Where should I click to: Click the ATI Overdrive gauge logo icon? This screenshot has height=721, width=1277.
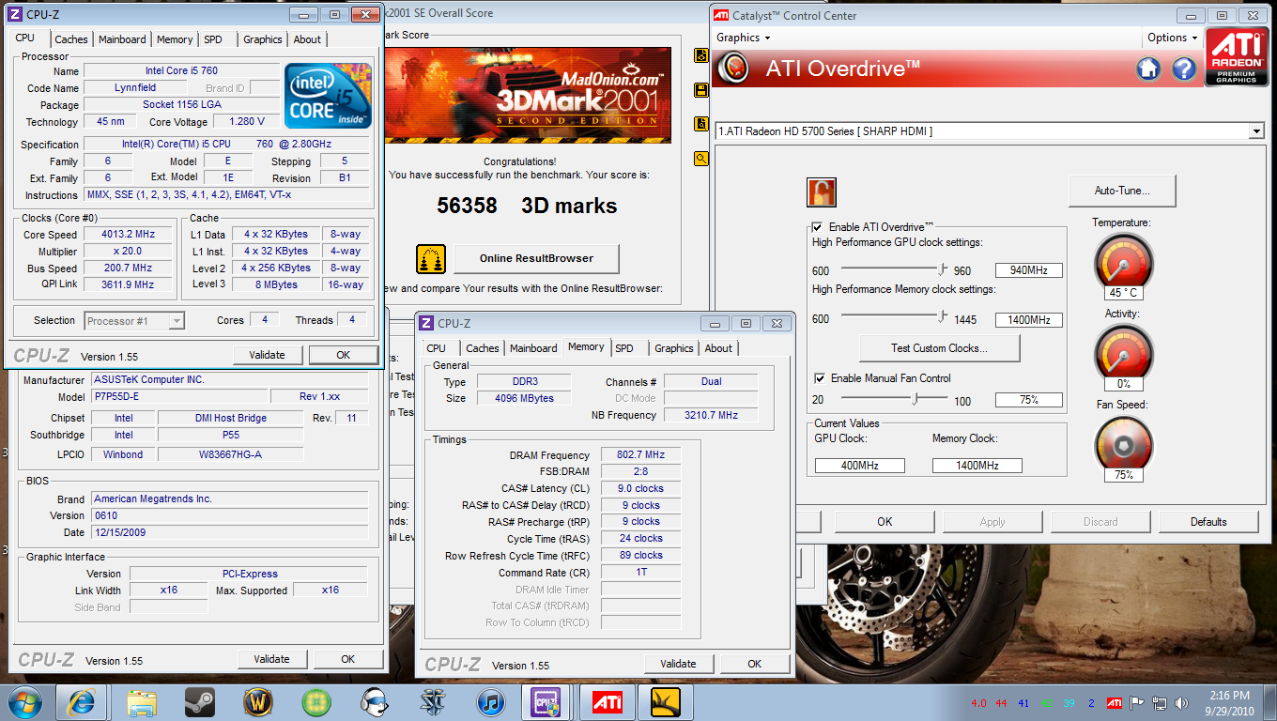tap(732, 69)
